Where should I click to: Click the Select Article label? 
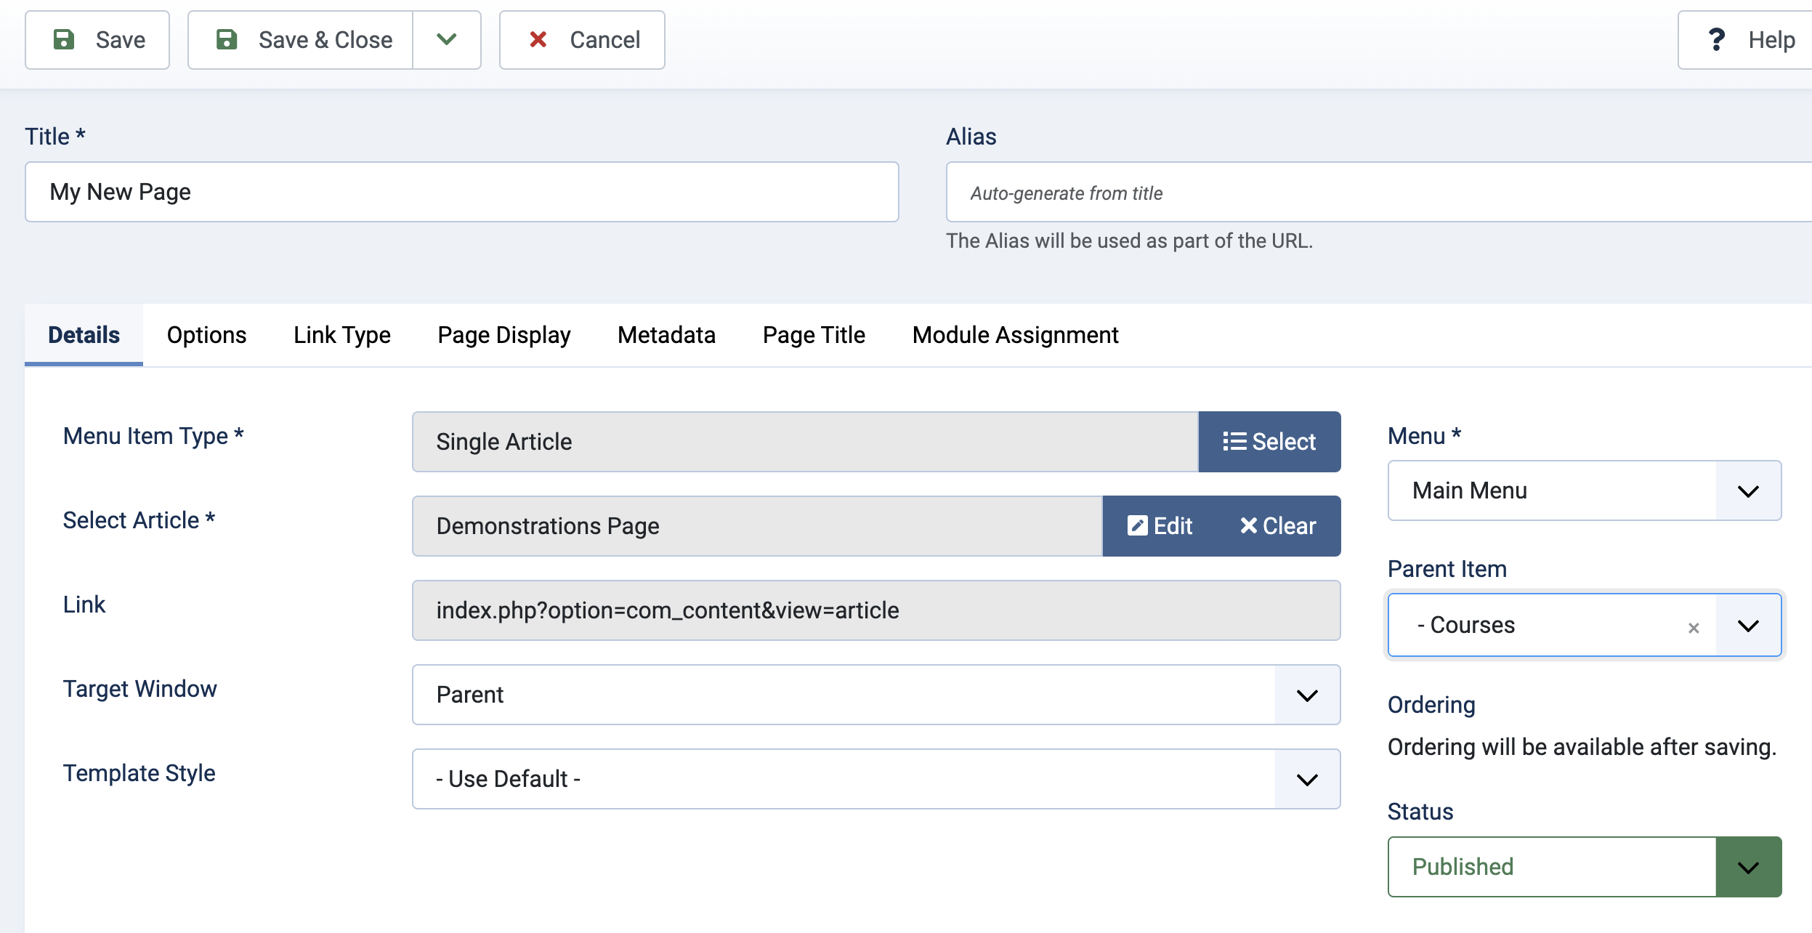pos(139,520)
